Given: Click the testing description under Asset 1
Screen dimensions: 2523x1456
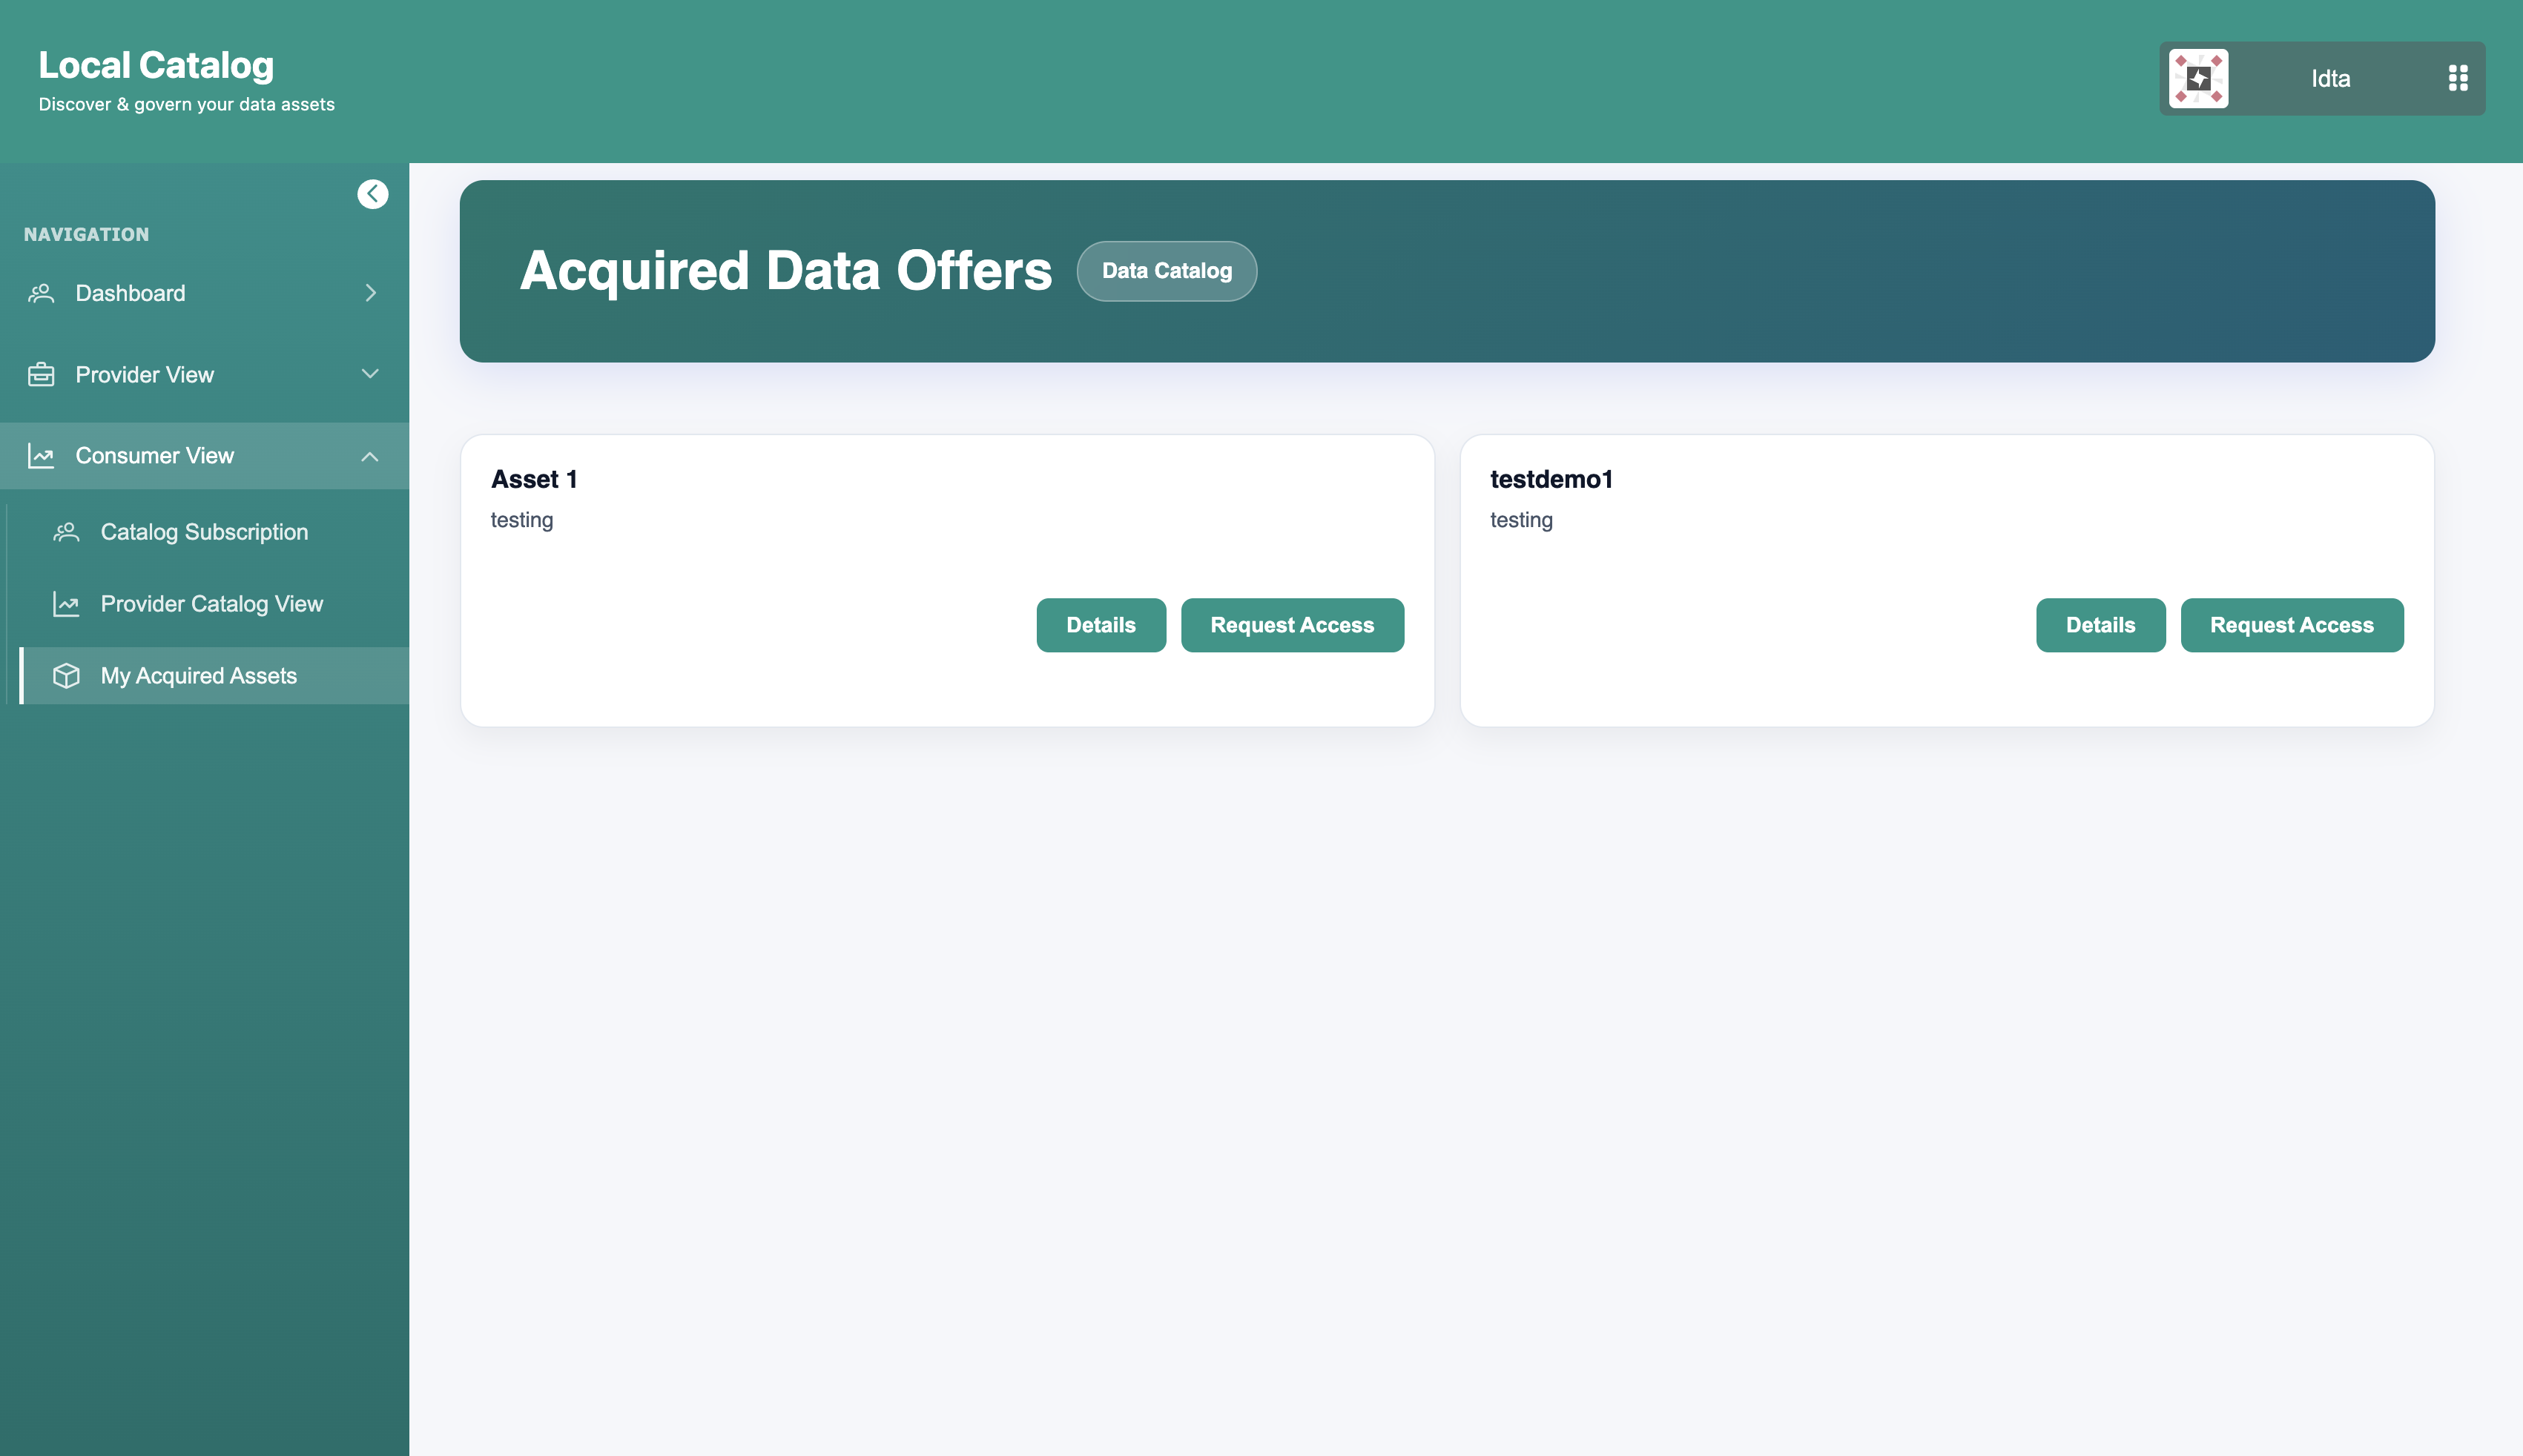Looking at the screenshot, I should point(521,520).
